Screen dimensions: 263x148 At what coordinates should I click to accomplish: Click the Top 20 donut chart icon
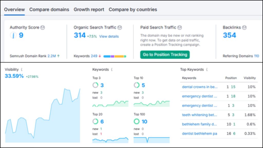95,121
